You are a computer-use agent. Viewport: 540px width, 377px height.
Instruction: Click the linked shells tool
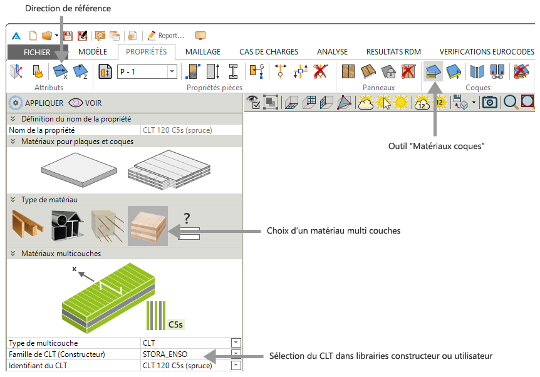tap(497, 71)
